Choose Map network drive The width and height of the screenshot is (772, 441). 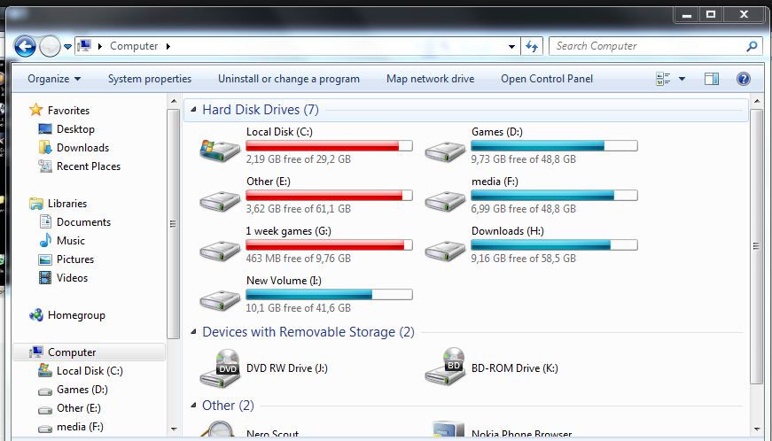coord(430,79)
